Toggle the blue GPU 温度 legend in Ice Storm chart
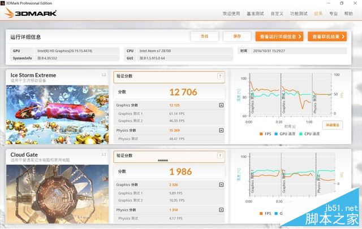This screenshot has width=362, height=229. coord(285,134)
